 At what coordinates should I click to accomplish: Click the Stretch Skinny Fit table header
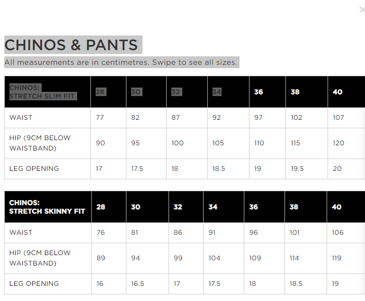coord(47,207)
